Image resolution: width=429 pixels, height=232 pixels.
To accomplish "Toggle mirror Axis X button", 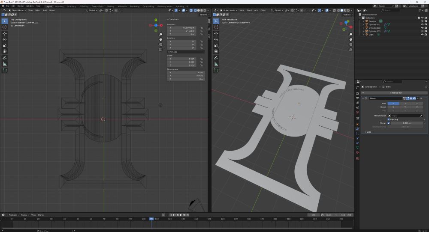I will (x=393, y=104).
